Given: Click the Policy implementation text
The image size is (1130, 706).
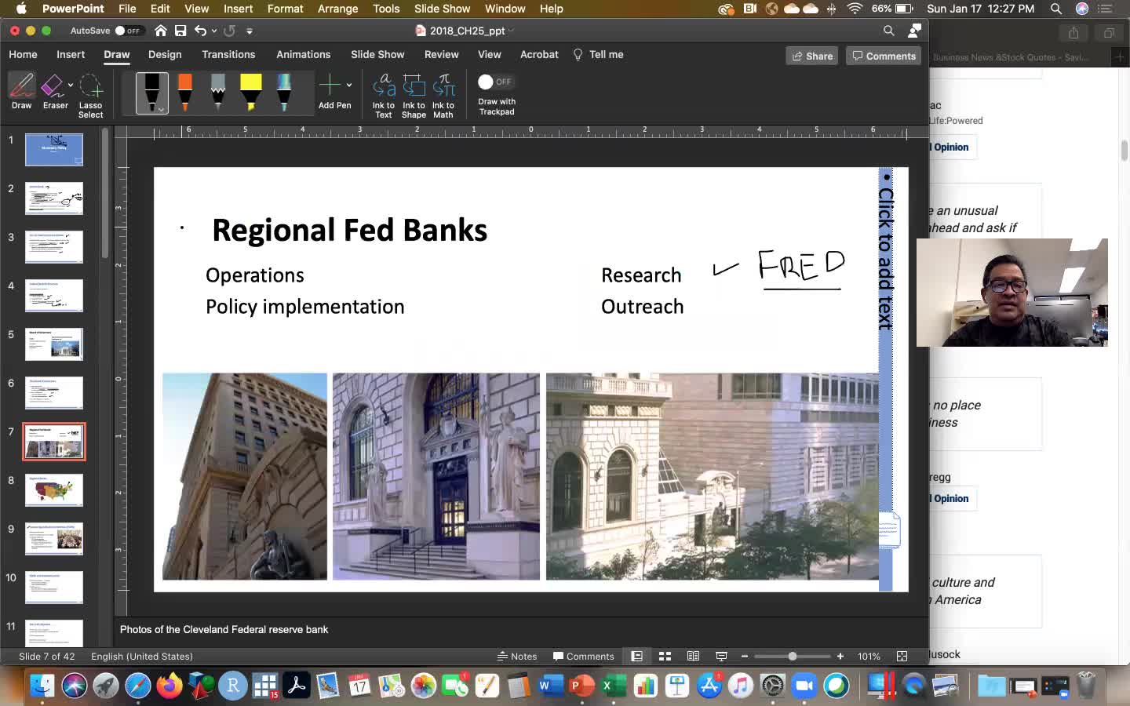Looking at the screenshot, I should coord(304,307).
